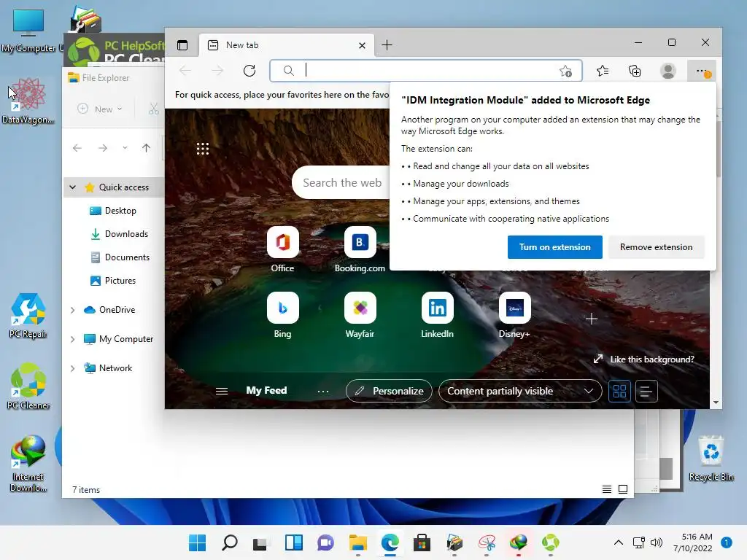Open the Booking.com quick link
Image resolution: width=747 pixels, height=560 pixels.
click(360, 249)
